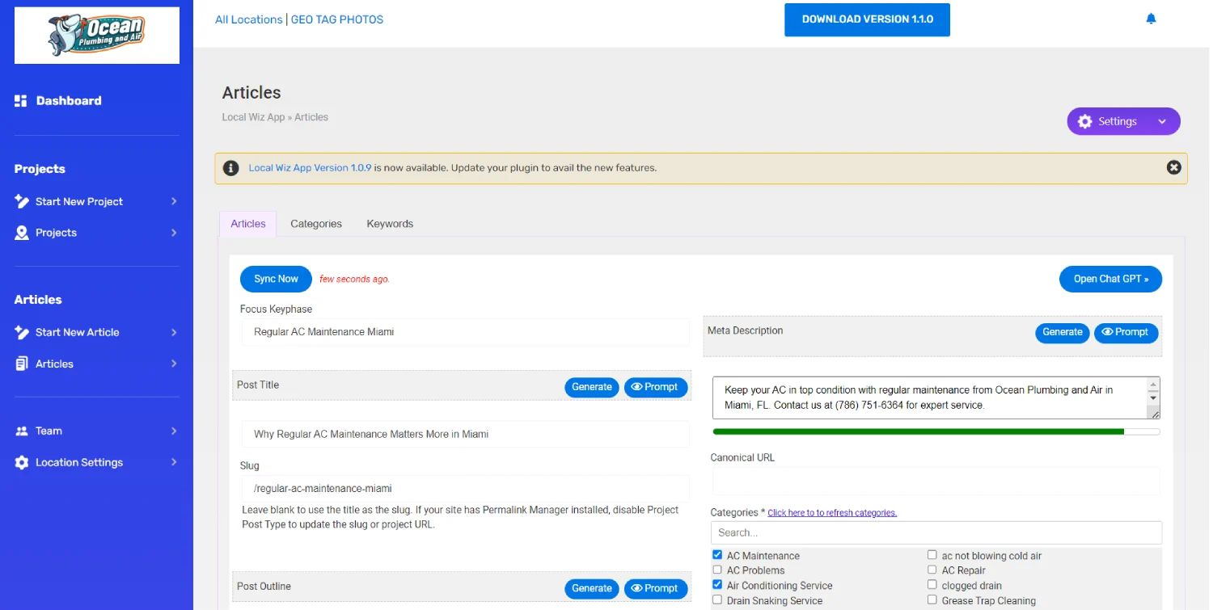Image resolution: width=1213 pixels, height=610 pixels.
Task: Click the Slug input field
Action: [465, 488]
